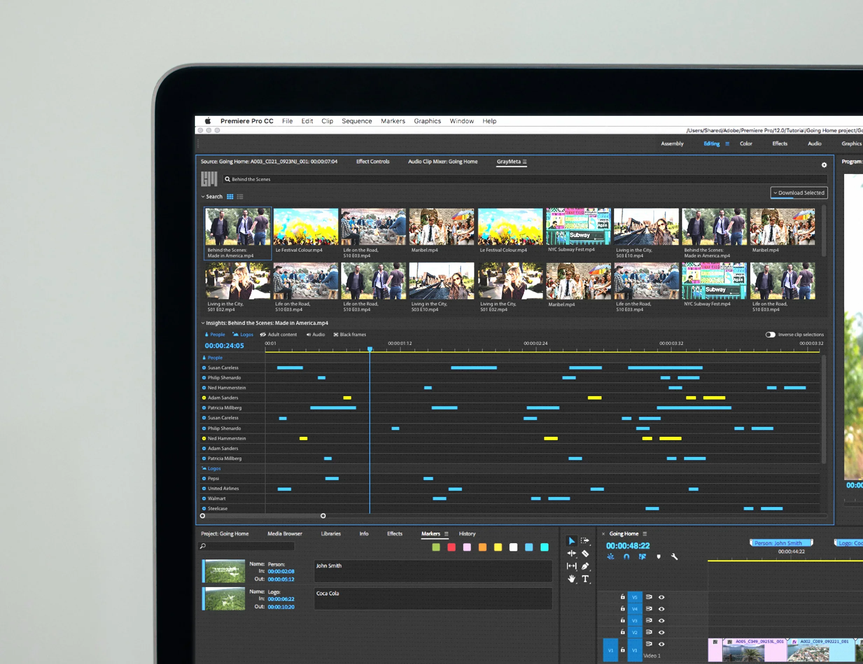Pick the green marker color swatch
Image resolution: width=863 pixels, height=664 pixels.
point(436,547)
